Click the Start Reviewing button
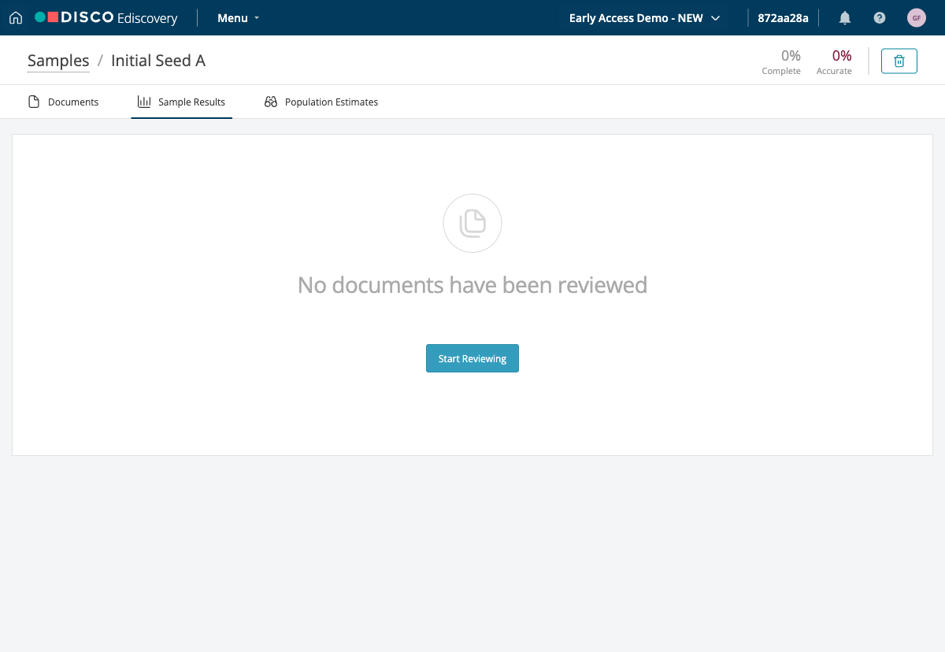The width and height of the screenshot is (945, 652). [x=472, y=358]
